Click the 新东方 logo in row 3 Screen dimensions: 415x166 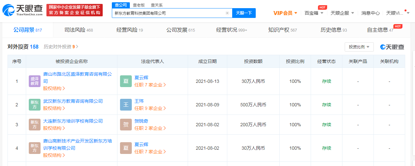tap(35, 125)
